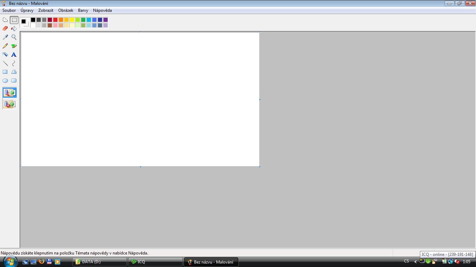
Task: Select the Rounded Rectangle tool
Action: coord(14,81)
